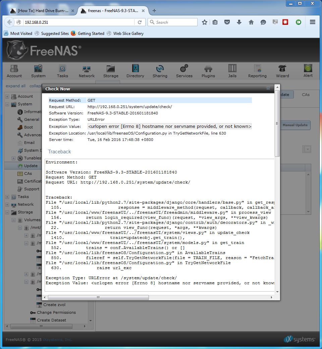View the green Alert indicator
This screenshot has height=349, width=322.
[x=308, y=70]
